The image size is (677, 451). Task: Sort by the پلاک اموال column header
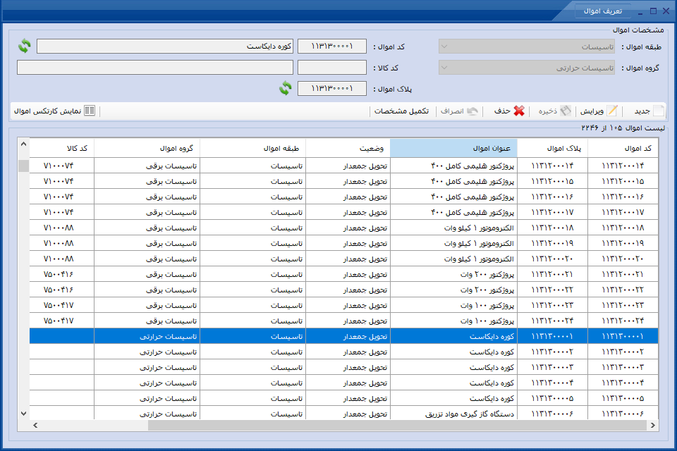point(552,148)
